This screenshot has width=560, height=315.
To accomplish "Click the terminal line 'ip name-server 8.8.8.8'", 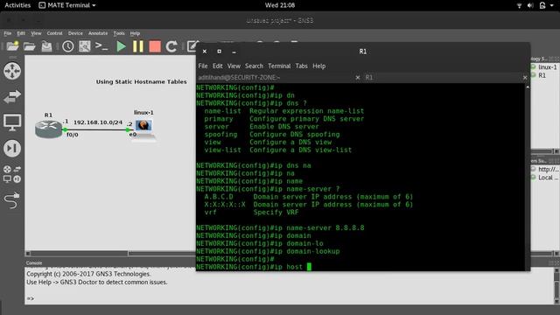I will point(280,227).
